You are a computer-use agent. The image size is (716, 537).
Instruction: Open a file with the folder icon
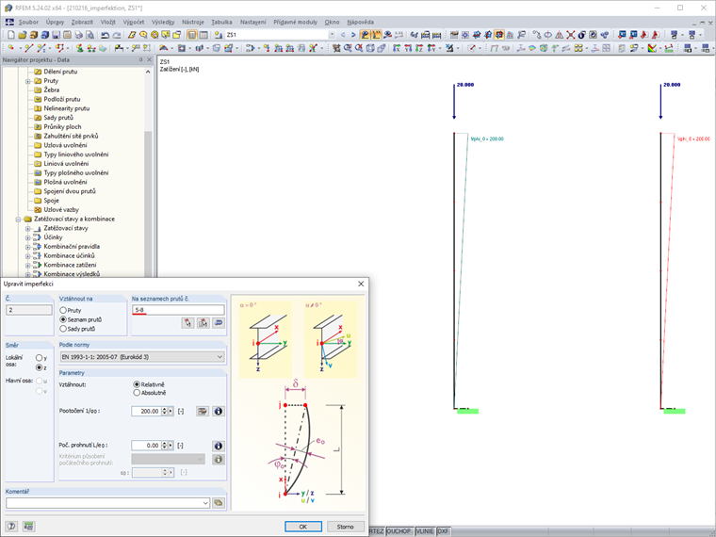[x=22, y=35]
